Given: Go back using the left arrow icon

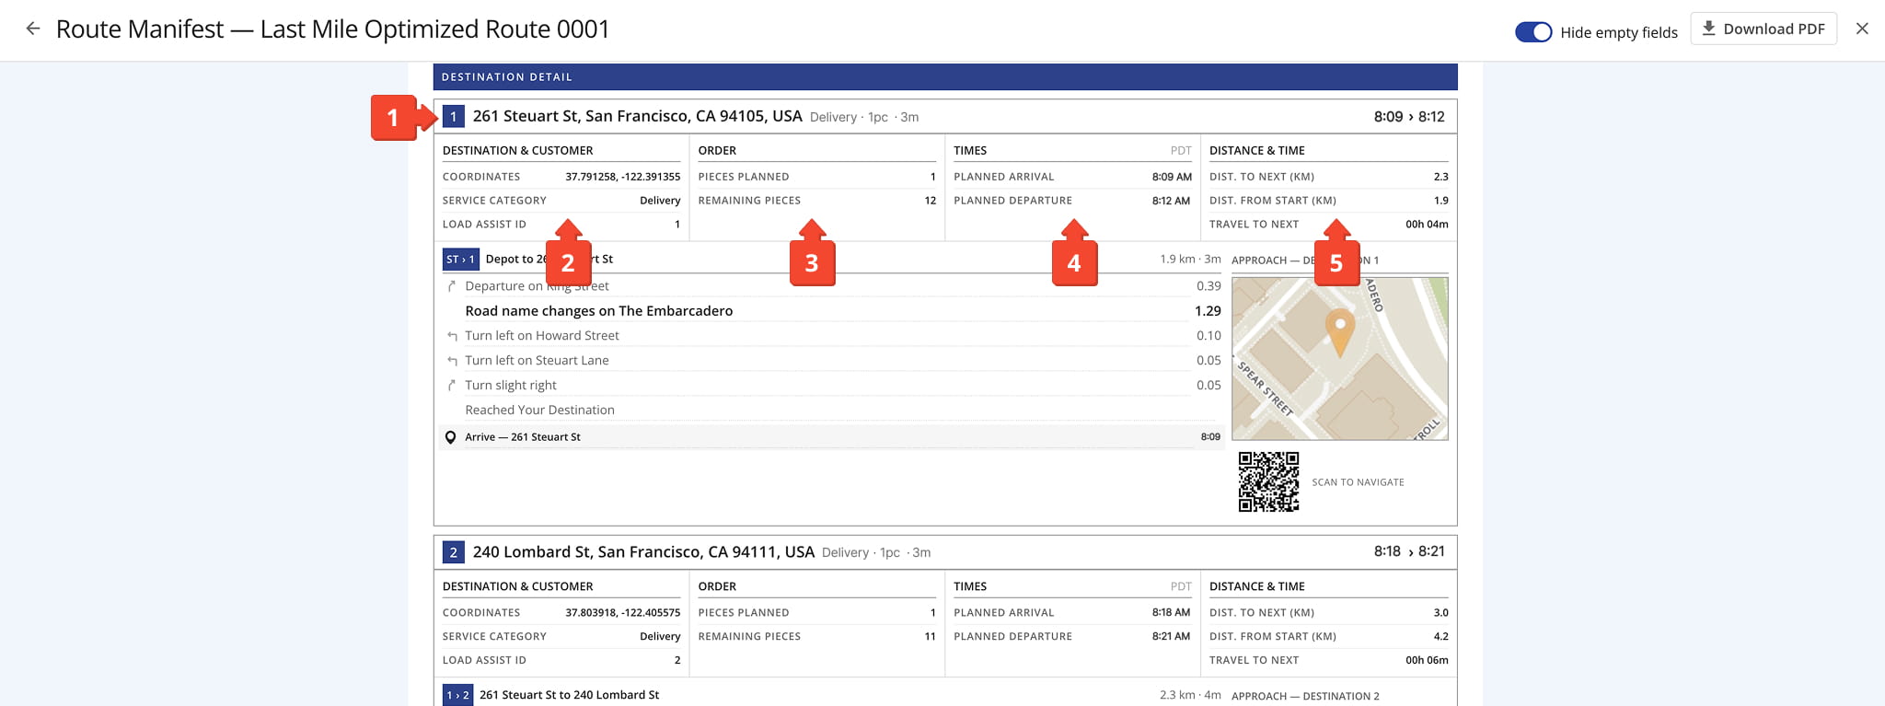Looking at the screenshot, I should (33, 29).
